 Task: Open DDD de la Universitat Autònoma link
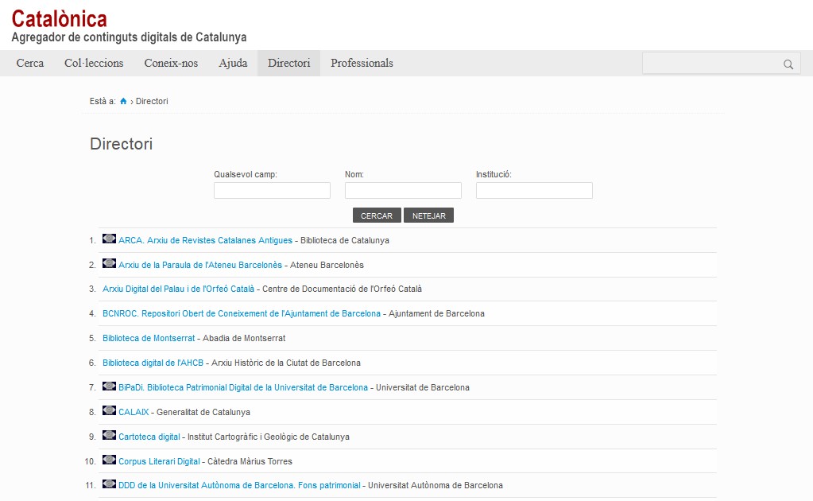click(x=239, y=485)
